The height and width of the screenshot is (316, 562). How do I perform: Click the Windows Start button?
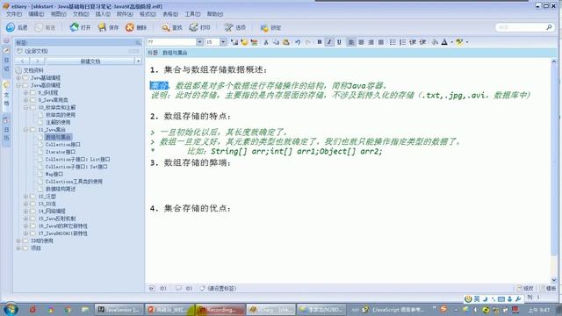11,309
